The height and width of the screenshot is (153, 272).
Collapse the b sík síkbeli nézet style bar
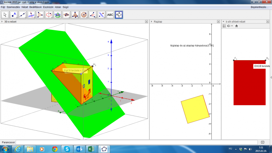(223, 22)
